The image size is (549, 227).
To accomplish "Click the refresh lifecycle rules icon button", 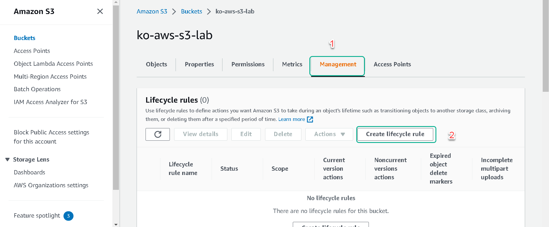I will pyautogui.click(x=158, y=134).
